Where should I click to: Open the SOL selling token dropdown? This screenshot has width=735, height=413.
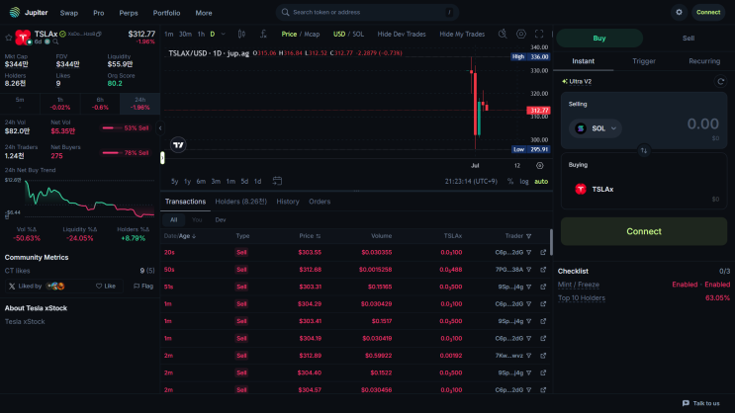[596, 128]
